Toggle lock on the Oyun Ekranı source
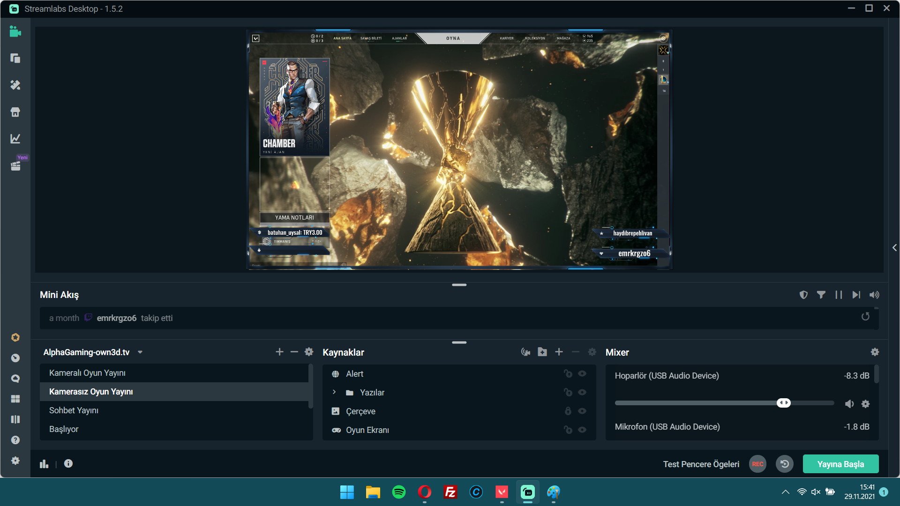 [x=568, y=430]
